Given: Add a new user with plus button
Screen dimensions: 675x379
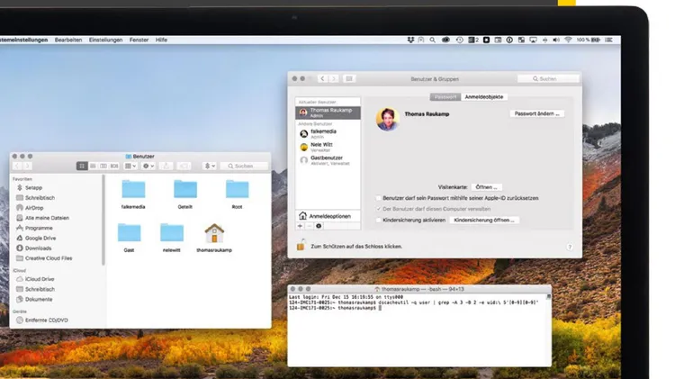Looking at the screenshot, I should [300, 226].
